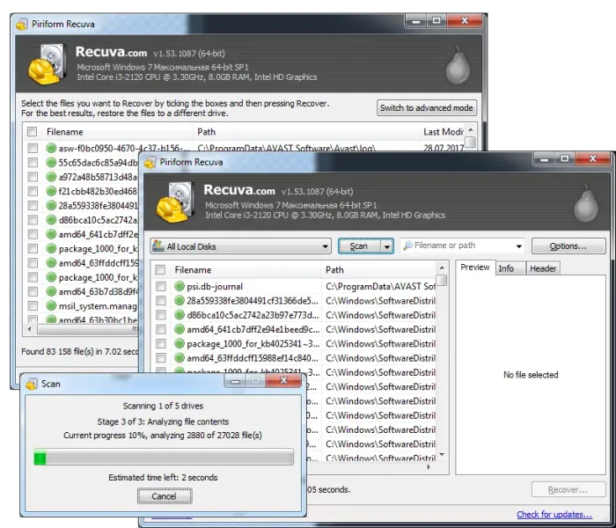Click magnifier icon in Filename or path field

point(407,246)
